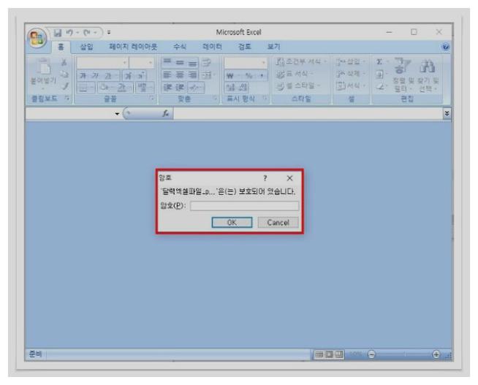
Task: Switch to the 삽입 ribbon tab
Action: click(x=86, y=47)
